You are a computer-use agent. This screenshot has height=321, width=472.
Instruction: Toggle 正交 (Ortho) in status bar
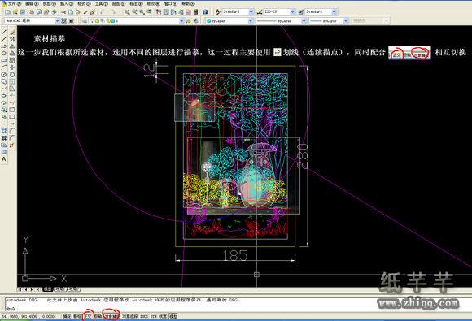(87, 316)
